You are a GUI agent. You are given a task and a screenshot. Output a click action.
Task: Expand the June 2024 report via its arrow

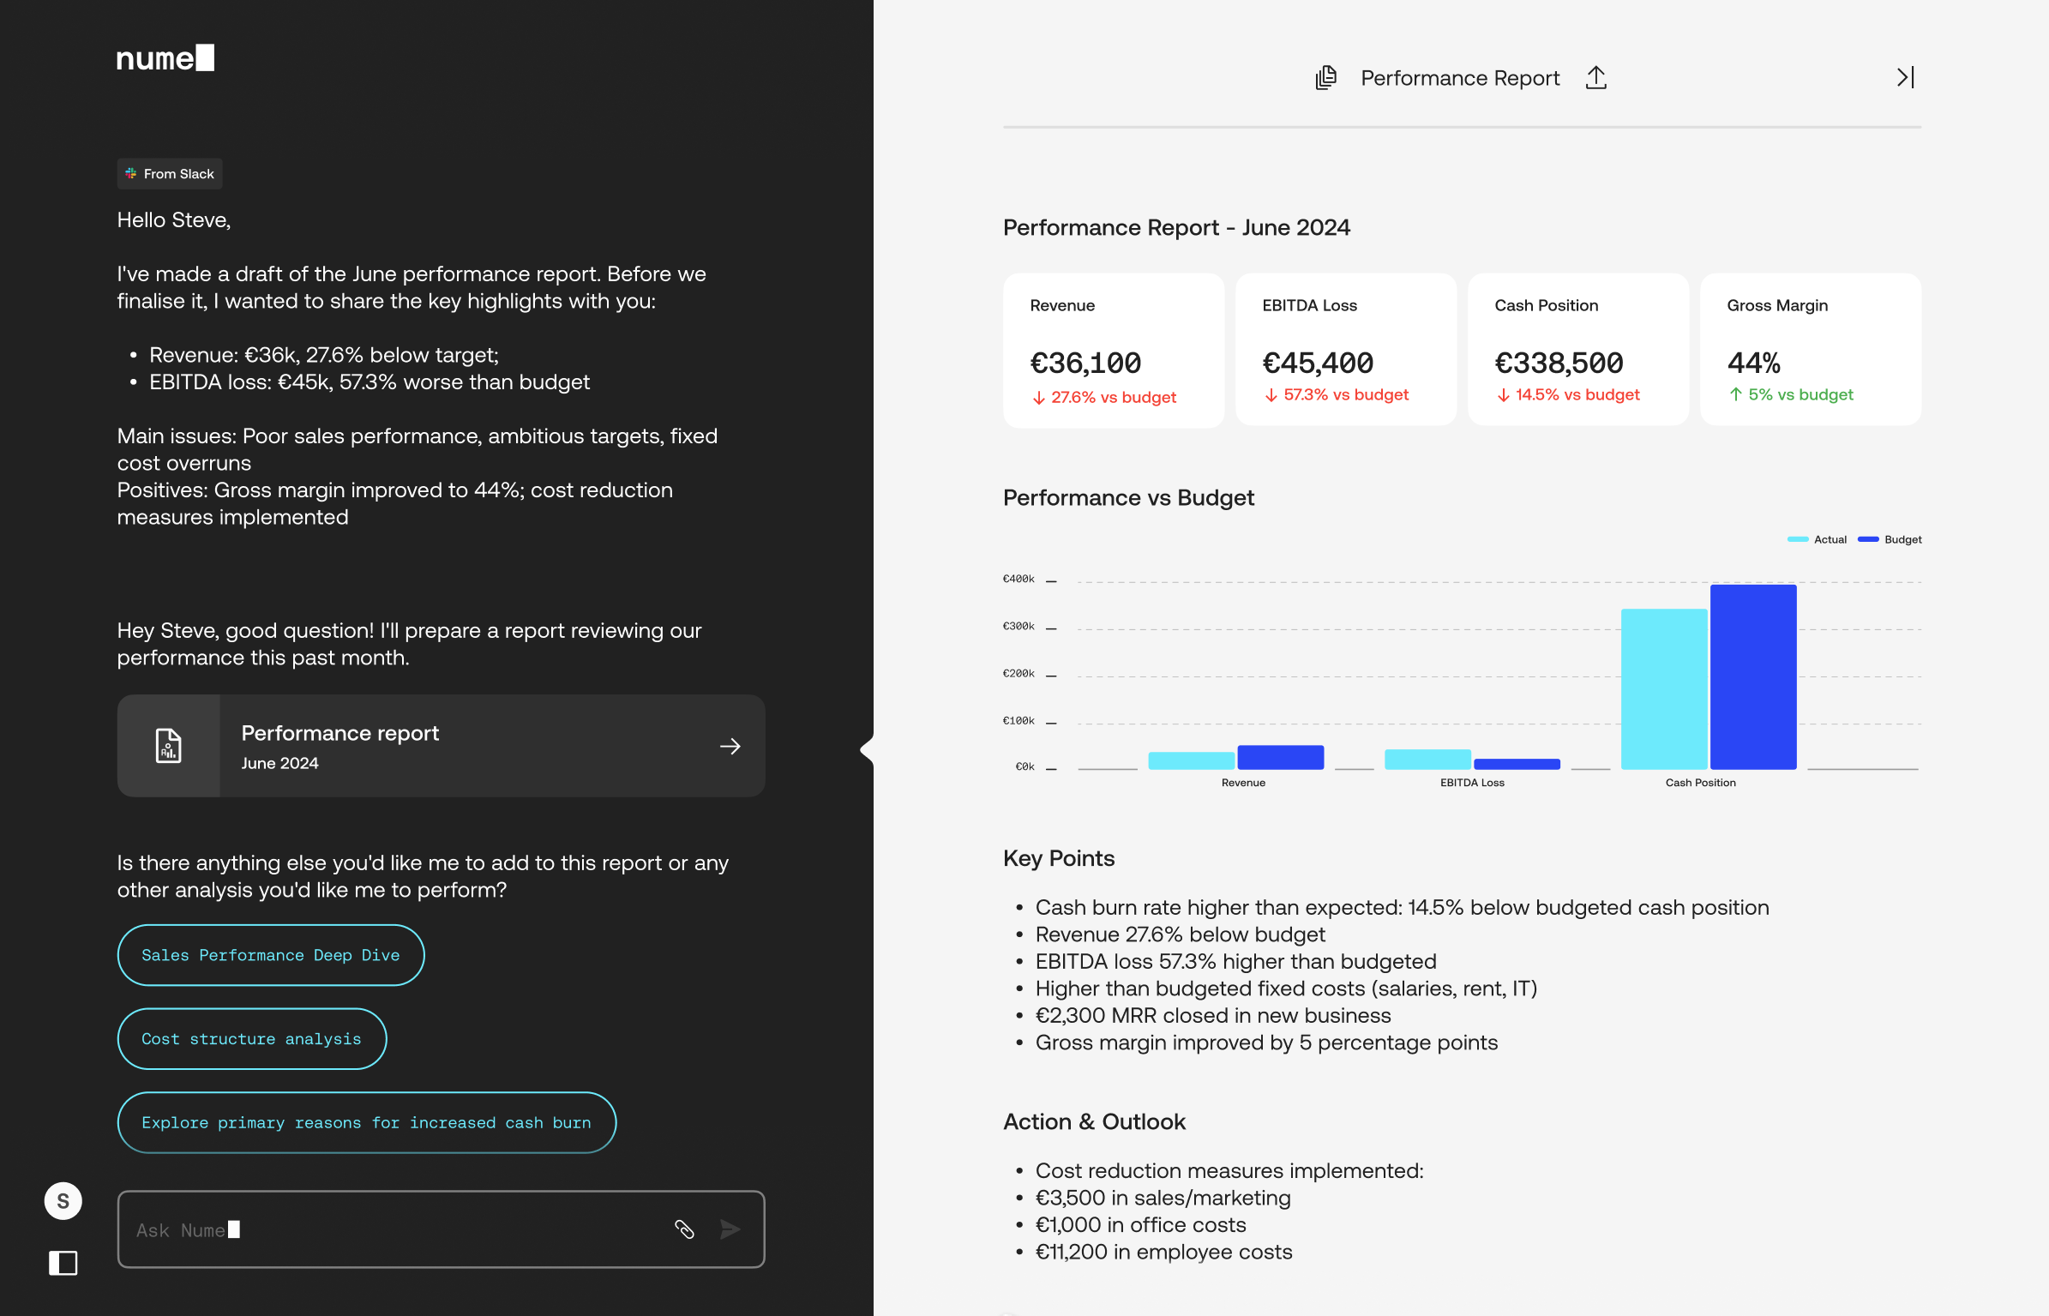[x=730, y=745]
